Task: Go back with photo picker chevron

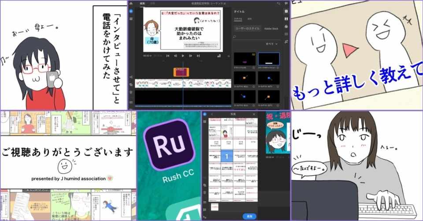Action: pos(212,114)
